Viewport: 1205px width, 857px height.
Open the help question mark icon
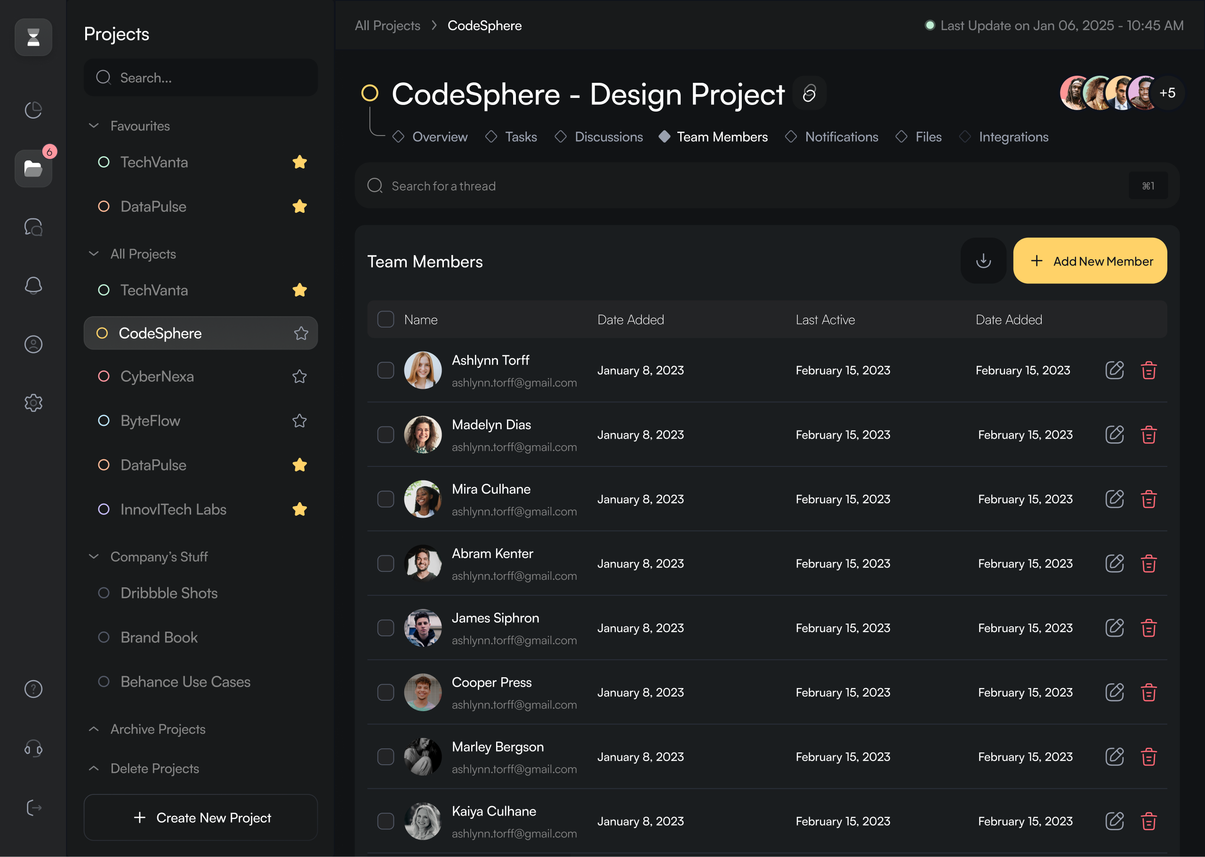click(x=33, y=689)
